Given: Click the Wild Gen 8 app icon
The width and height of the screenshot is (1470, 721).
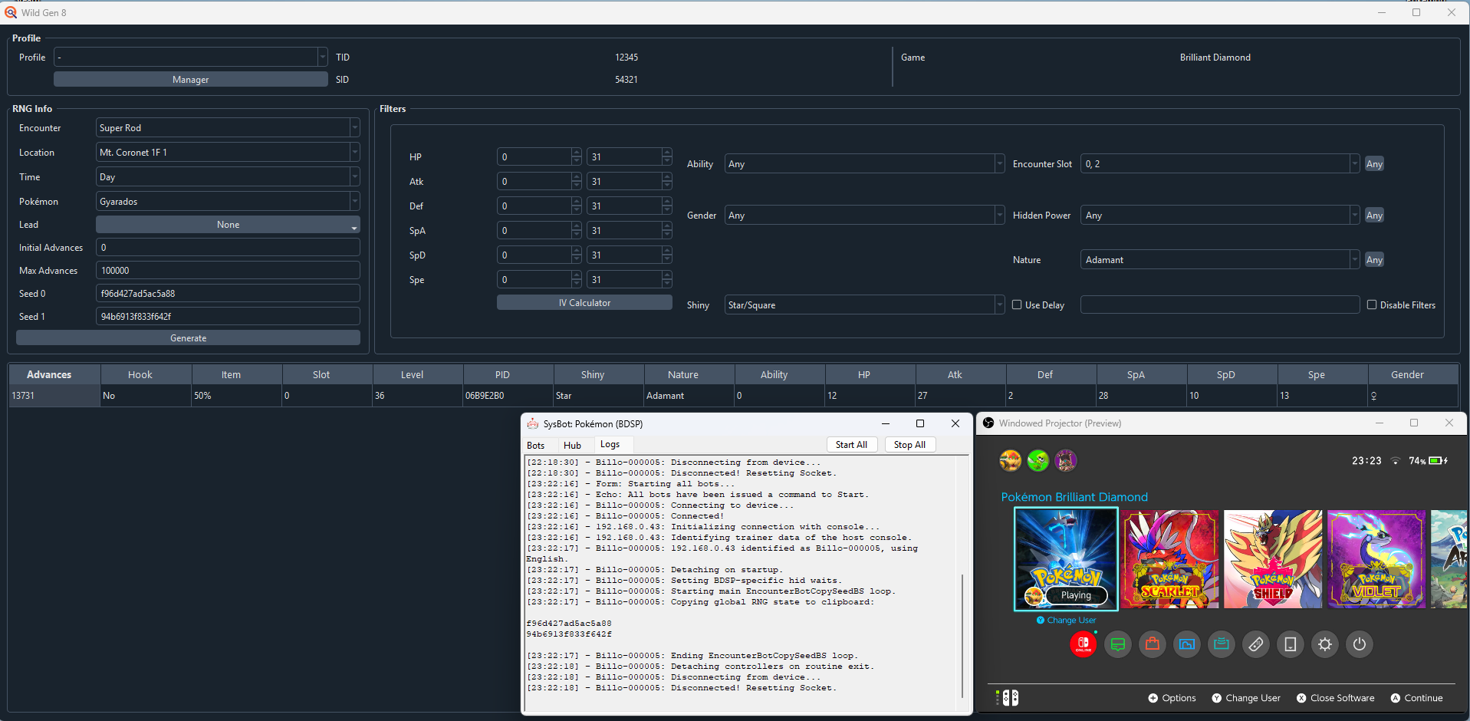Looking at the screenshot, I should click(11, 12).
